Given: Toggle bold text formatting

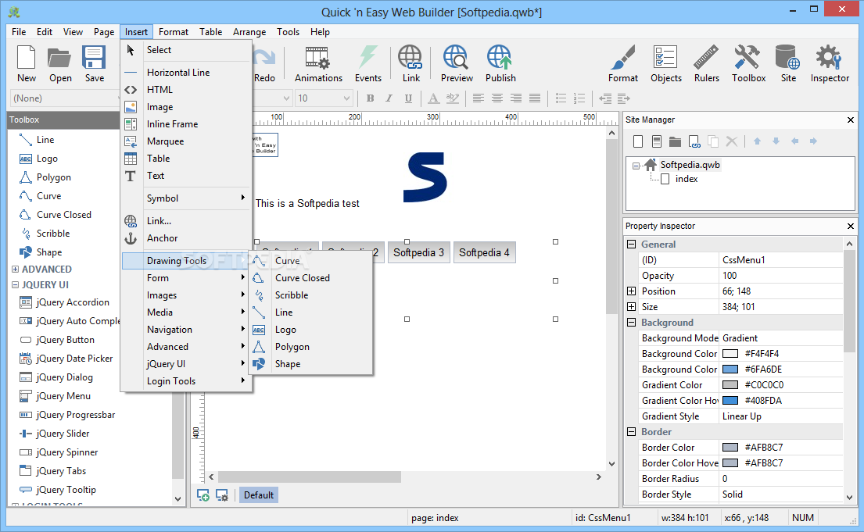Looking at the screenshot, I should [370, 98].
